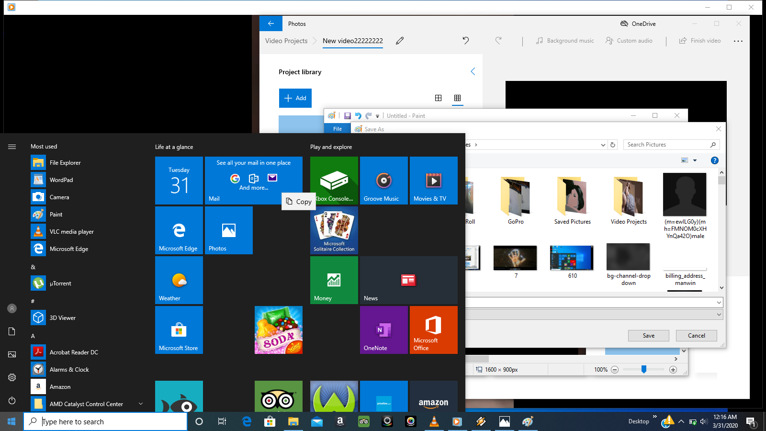
Task: Show hidden system tray icons
Action: click(681, 421)
